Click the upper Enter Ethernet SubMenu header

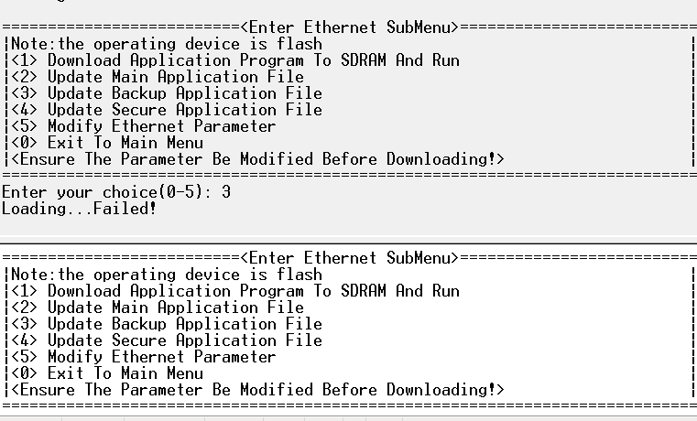tap(349, 27)
